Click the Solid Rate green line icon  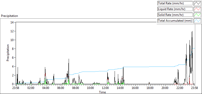[197, 15]
